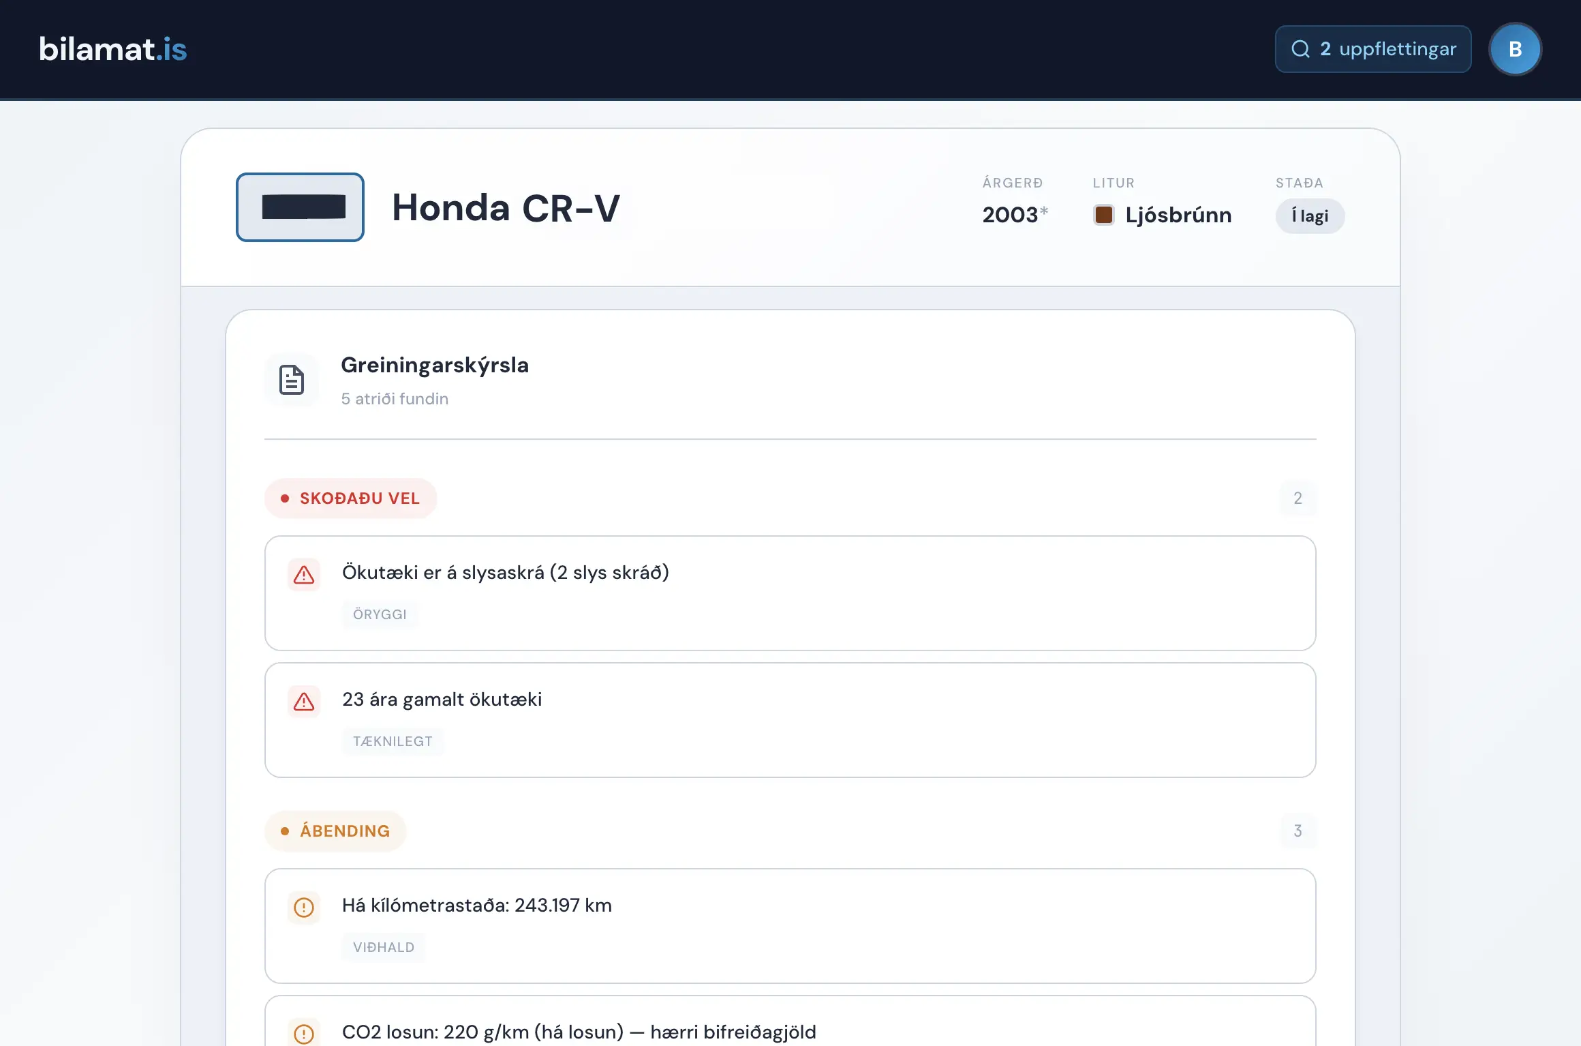Click the orange alert icon for CO2 losun
The image size is (1581, 1046).
(x=304, y=1034)
